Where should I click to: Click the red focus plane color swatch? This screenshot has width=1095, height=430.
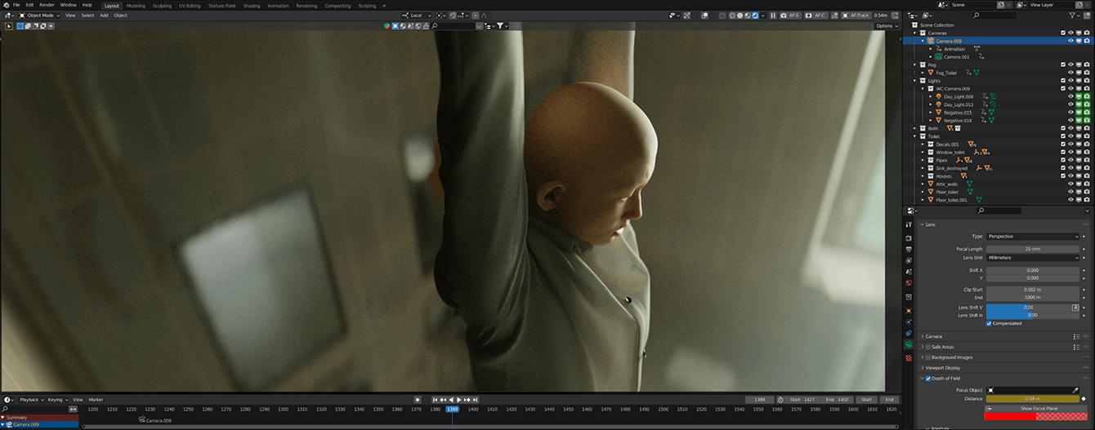point(1010,417)
